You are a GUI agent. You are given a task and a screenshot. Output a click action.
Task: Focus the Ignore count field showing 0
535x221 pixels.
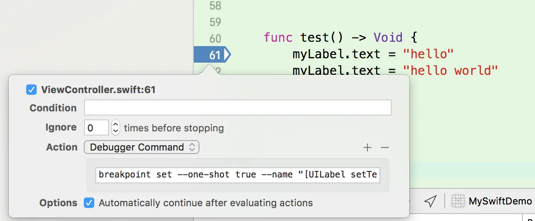pos(96,128)
